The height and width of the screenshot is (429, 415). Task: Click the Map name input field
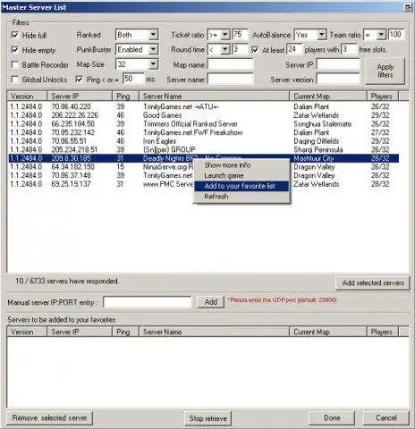point(231,64)
